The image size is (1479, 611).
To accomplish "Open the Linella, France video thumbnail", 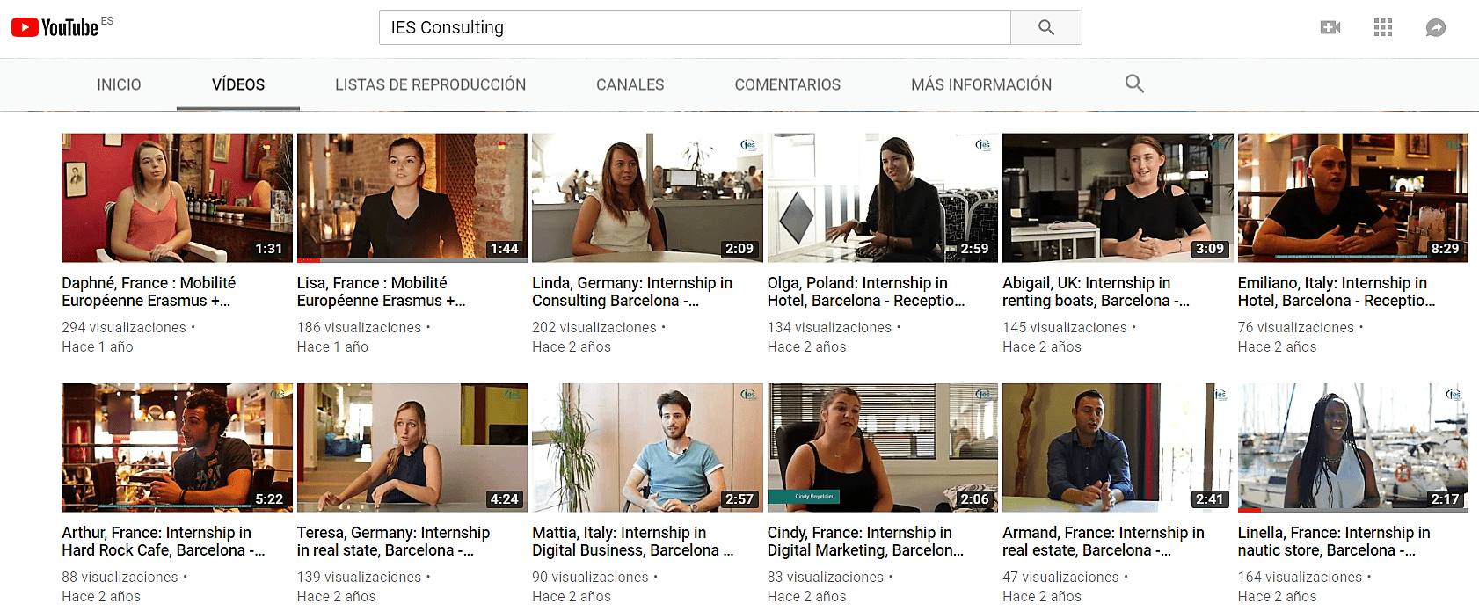I will click(1352, 447).
